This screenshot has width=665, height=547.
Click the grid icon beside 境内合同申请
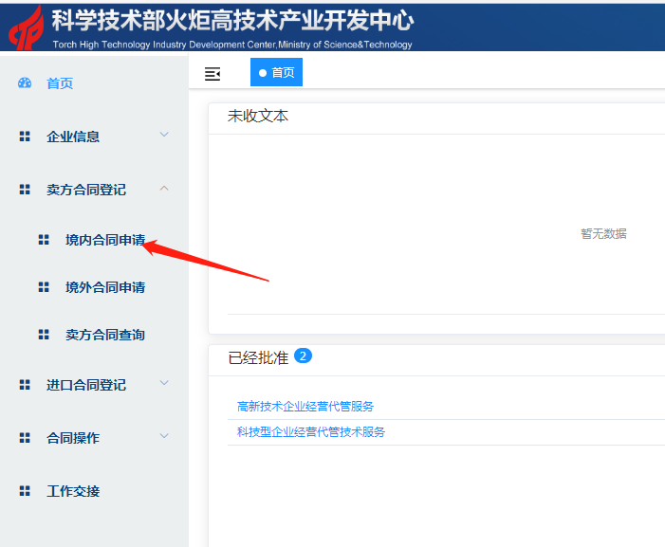44,240
